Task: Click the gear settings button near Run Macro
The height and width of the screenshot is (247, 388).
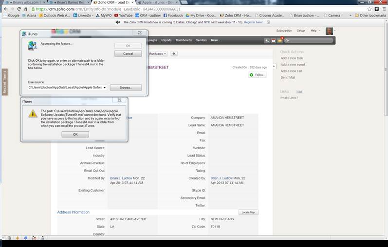Action: pos(174,53)
